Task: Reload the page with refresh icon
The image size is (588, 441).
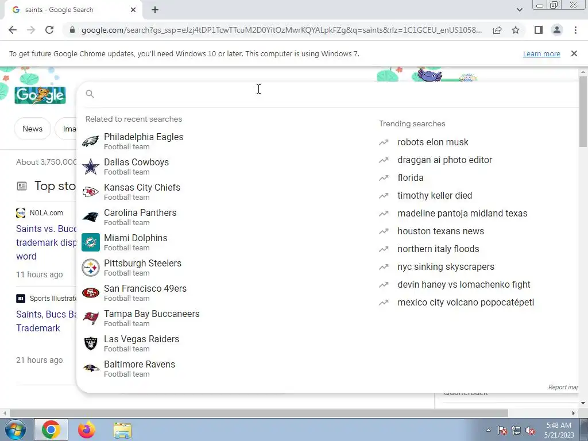Action: 49,30
